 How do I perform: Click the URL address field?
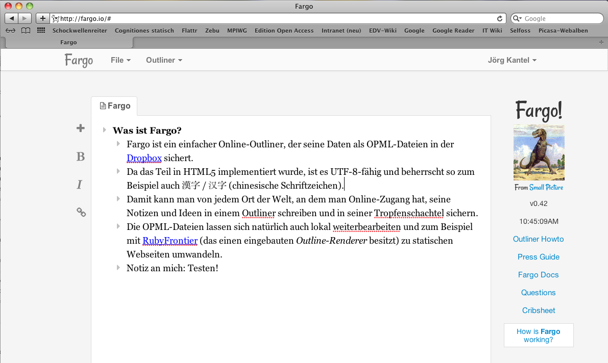click(278, 18)
